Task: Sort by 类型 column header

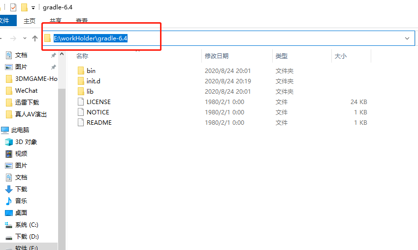Action: (282, 56)
